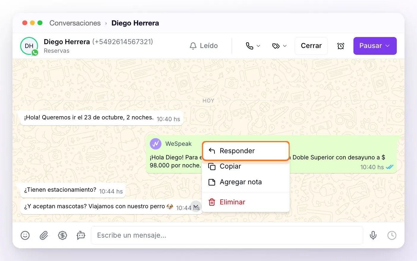
Task: Toggle the Leído notification status
Action: [x=204, y=46]
